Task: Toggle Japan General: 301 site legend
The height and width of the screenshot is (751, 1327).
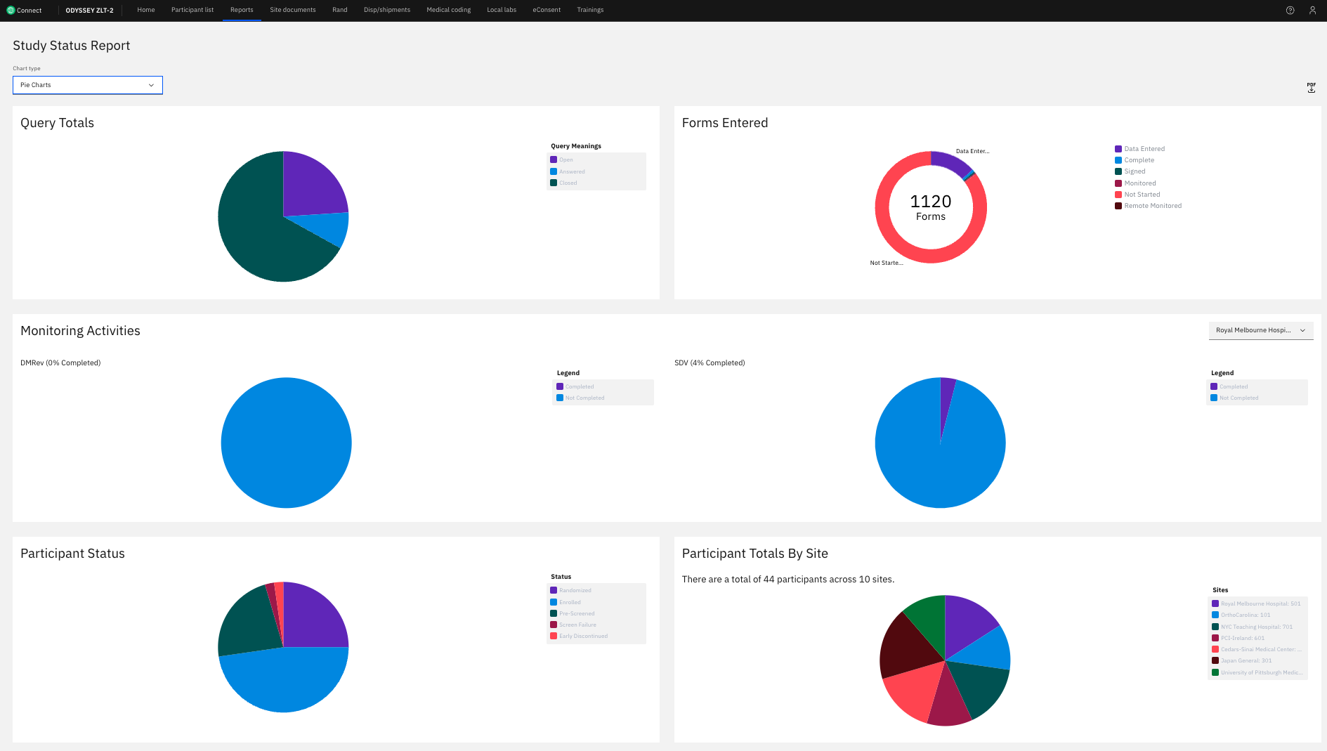Action: click(x=1242, y=660)
